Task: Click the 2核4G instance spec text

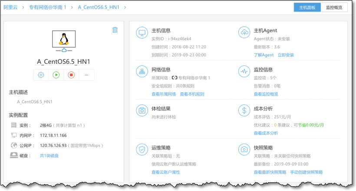Action: pos(46,125)
